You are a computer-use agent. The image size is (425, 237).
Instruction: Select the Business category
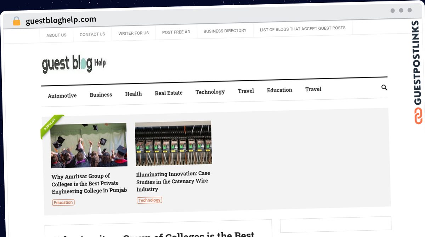click(x=101, y=95)
